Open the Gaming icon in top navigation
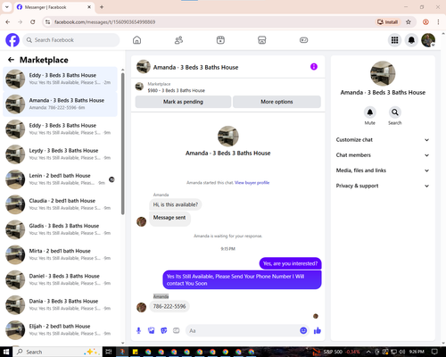 point(303,40)
